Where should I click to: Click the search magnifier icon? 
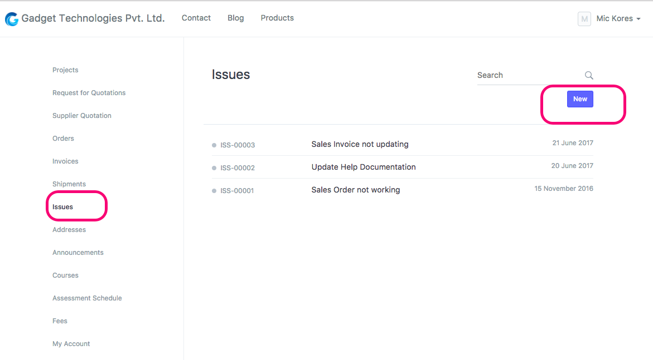tap(589, 76)
